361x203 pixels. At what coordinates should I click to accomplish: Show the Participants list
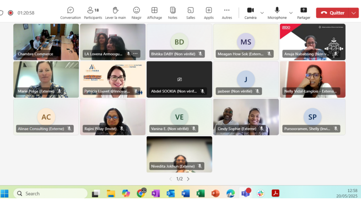[x=93, y=13]
